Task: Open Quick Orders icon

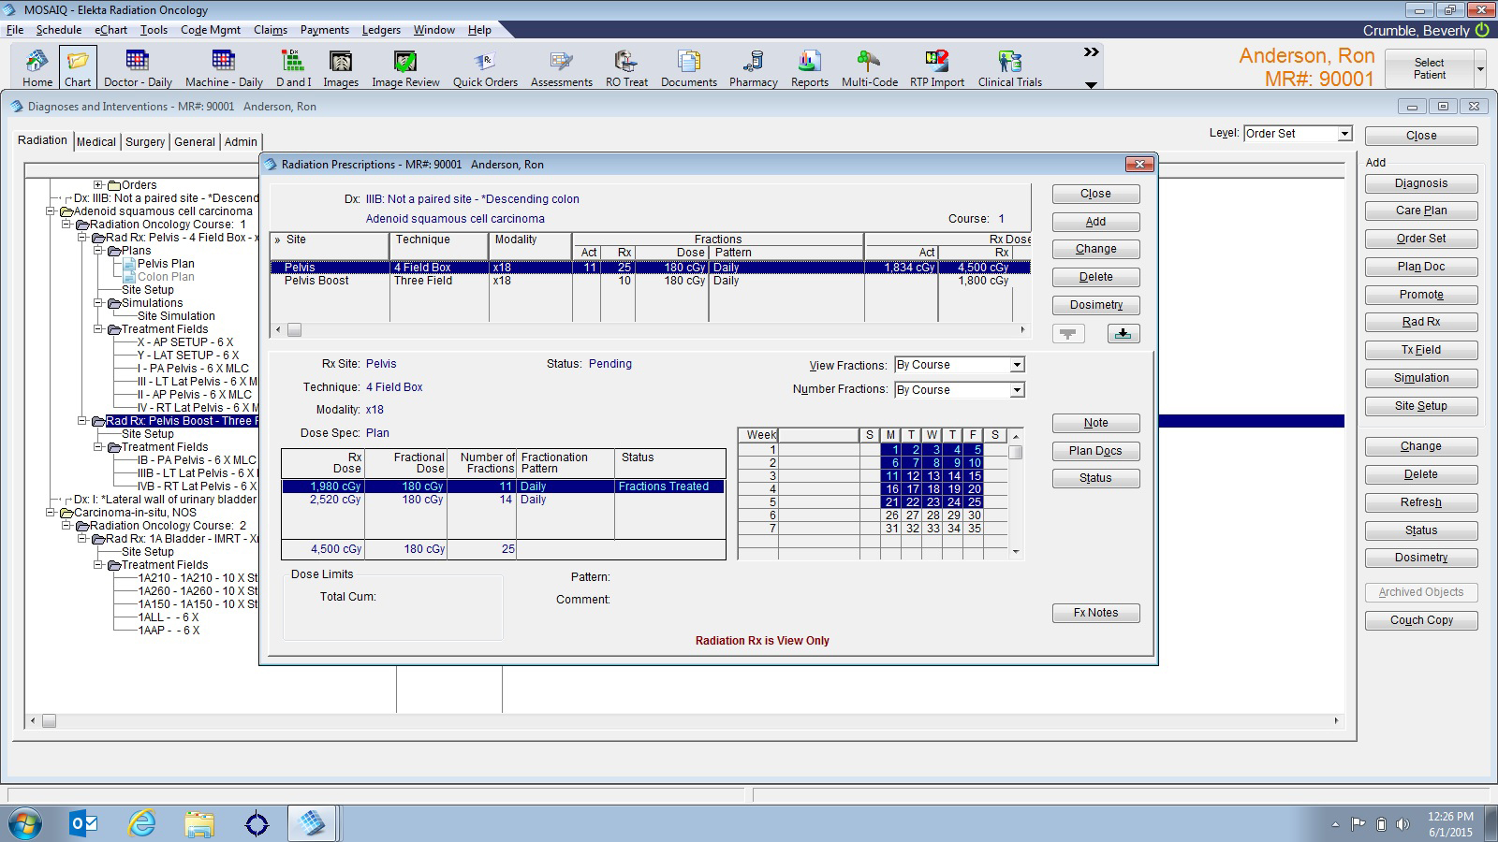Action: pyautogui.click(x=485, y=68)
